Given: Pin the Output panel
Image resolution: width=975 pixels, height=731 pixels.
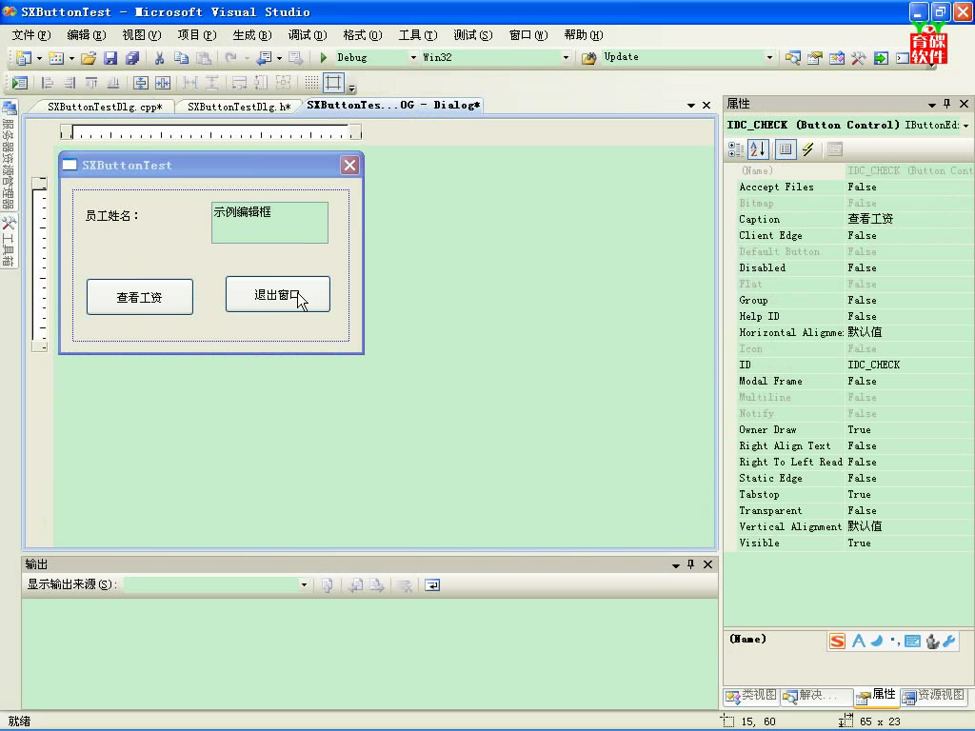Looking at the screenshot, I should [691, 564].
